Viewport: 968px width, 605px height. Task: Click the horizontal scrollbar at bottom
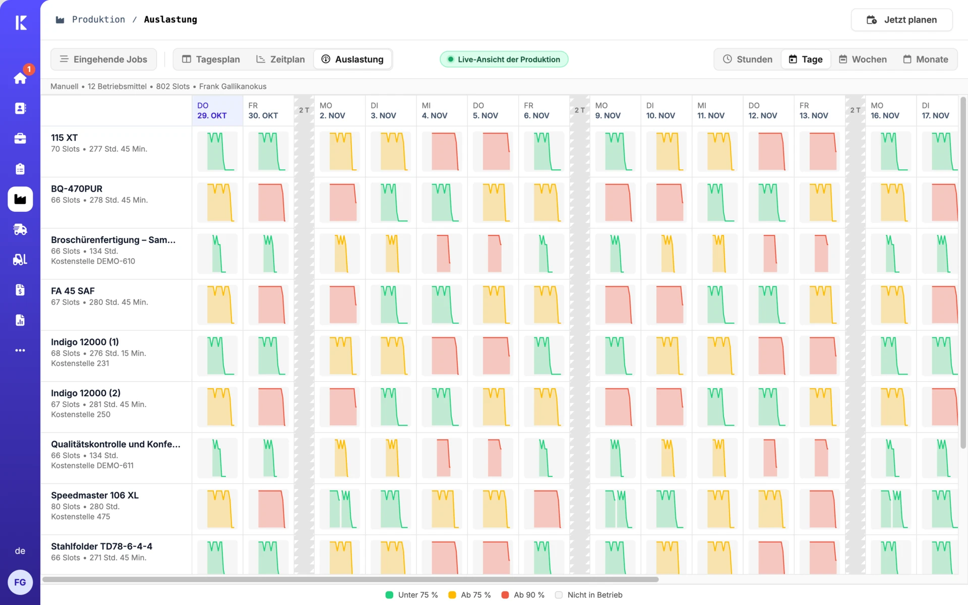point(350,579)
